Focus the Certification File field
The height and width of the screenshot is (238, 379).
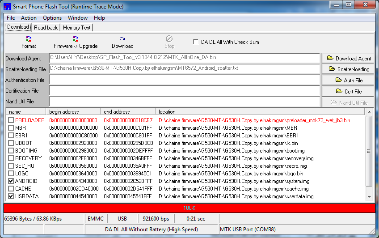pyautogui.click(x=185, y=91)
